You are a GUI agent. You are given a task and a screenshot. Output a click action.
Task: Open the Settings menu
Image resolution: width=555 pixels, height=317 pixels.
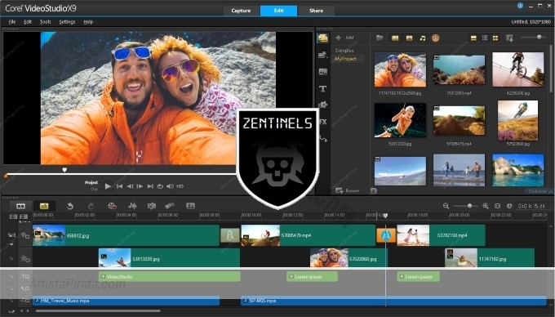(x=67, y=22)
